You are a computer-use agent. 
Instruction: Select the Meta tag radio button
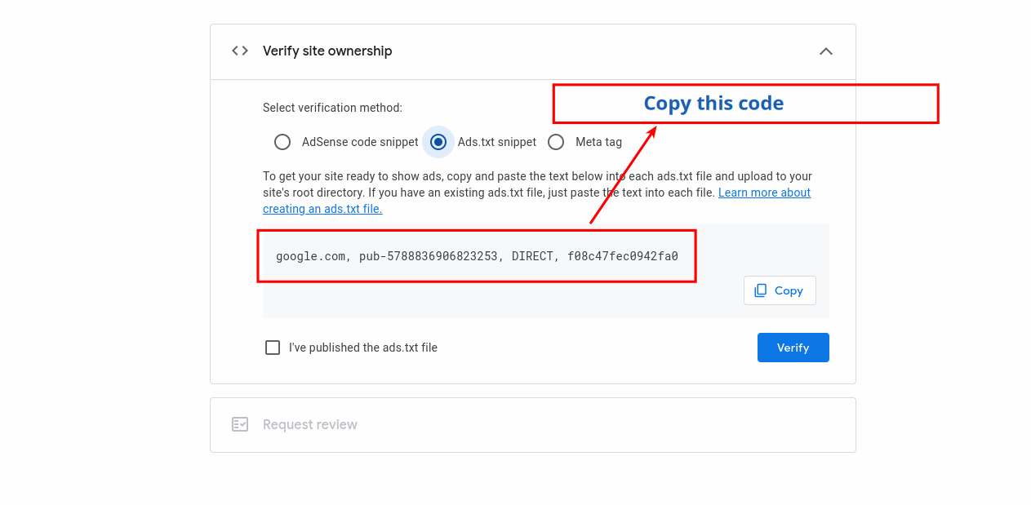[556, 142]
